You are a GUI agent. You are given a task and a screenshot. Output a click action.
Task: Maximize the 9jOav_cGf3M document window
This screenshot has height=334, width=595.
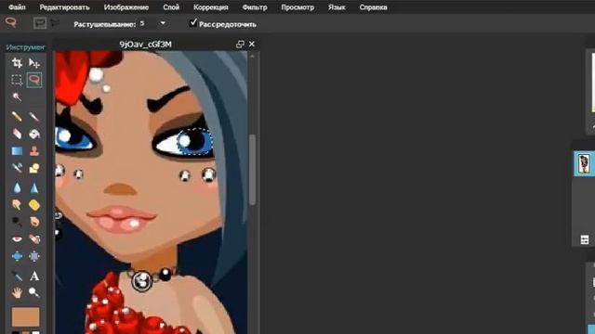point(240,45)
